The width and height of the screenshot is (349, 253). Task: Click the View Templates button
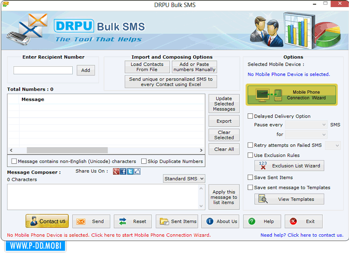[289, 199]
